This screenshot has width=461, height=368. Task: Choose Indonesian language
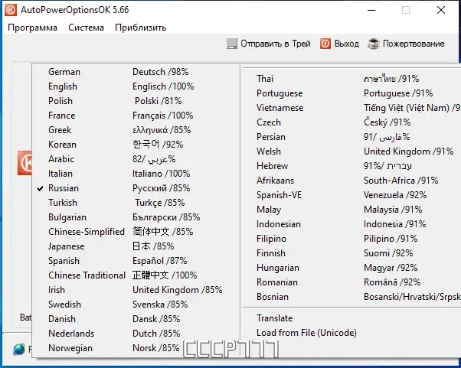[351, 224]
